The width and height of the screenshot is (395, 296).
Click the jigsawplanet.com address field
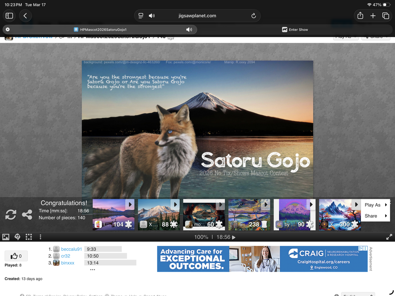197,16
